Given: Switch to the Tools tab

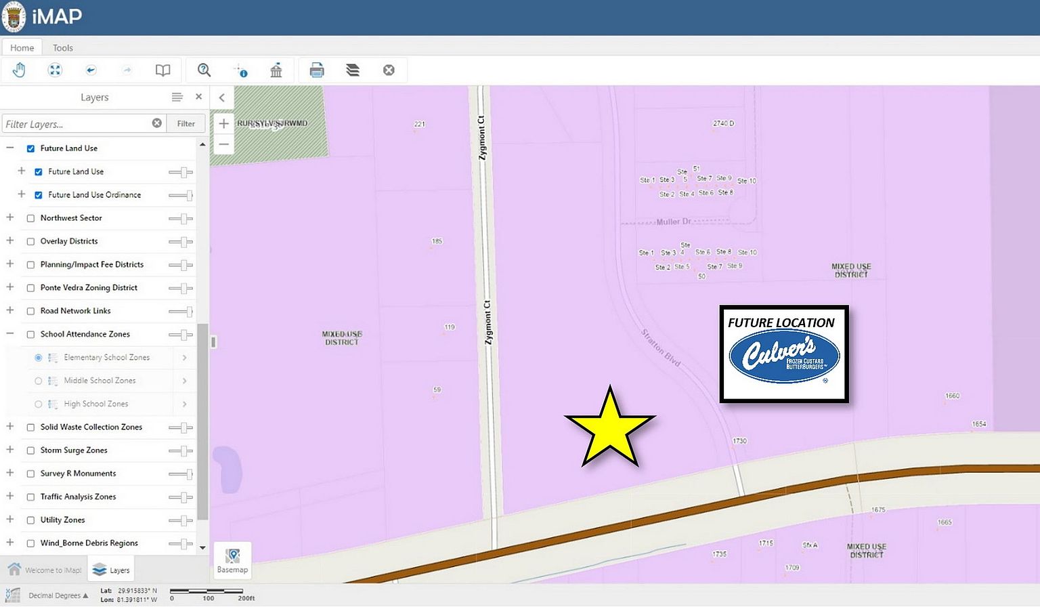Looking at the screenshot, I should click(62, 47).
